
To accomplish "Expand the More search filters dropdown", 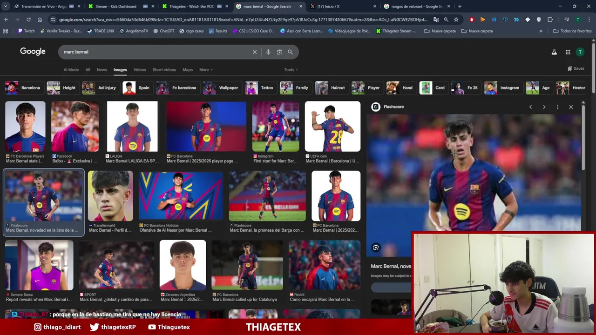I will coord(206,70).
